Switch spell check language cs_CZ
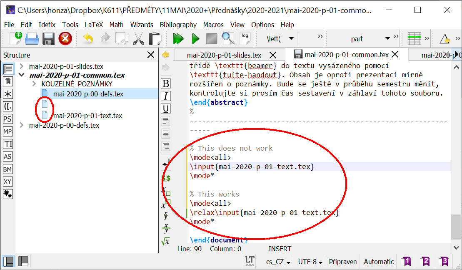462x270 pixels. (276, 261)
